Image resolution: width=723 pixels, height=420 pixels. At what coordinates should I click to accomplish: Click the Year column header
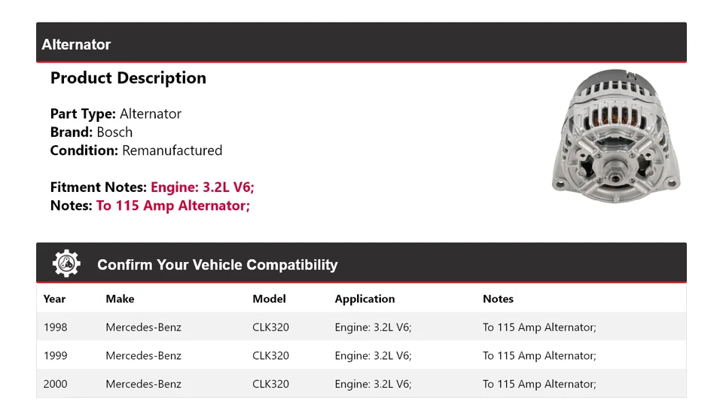(54, 299)
